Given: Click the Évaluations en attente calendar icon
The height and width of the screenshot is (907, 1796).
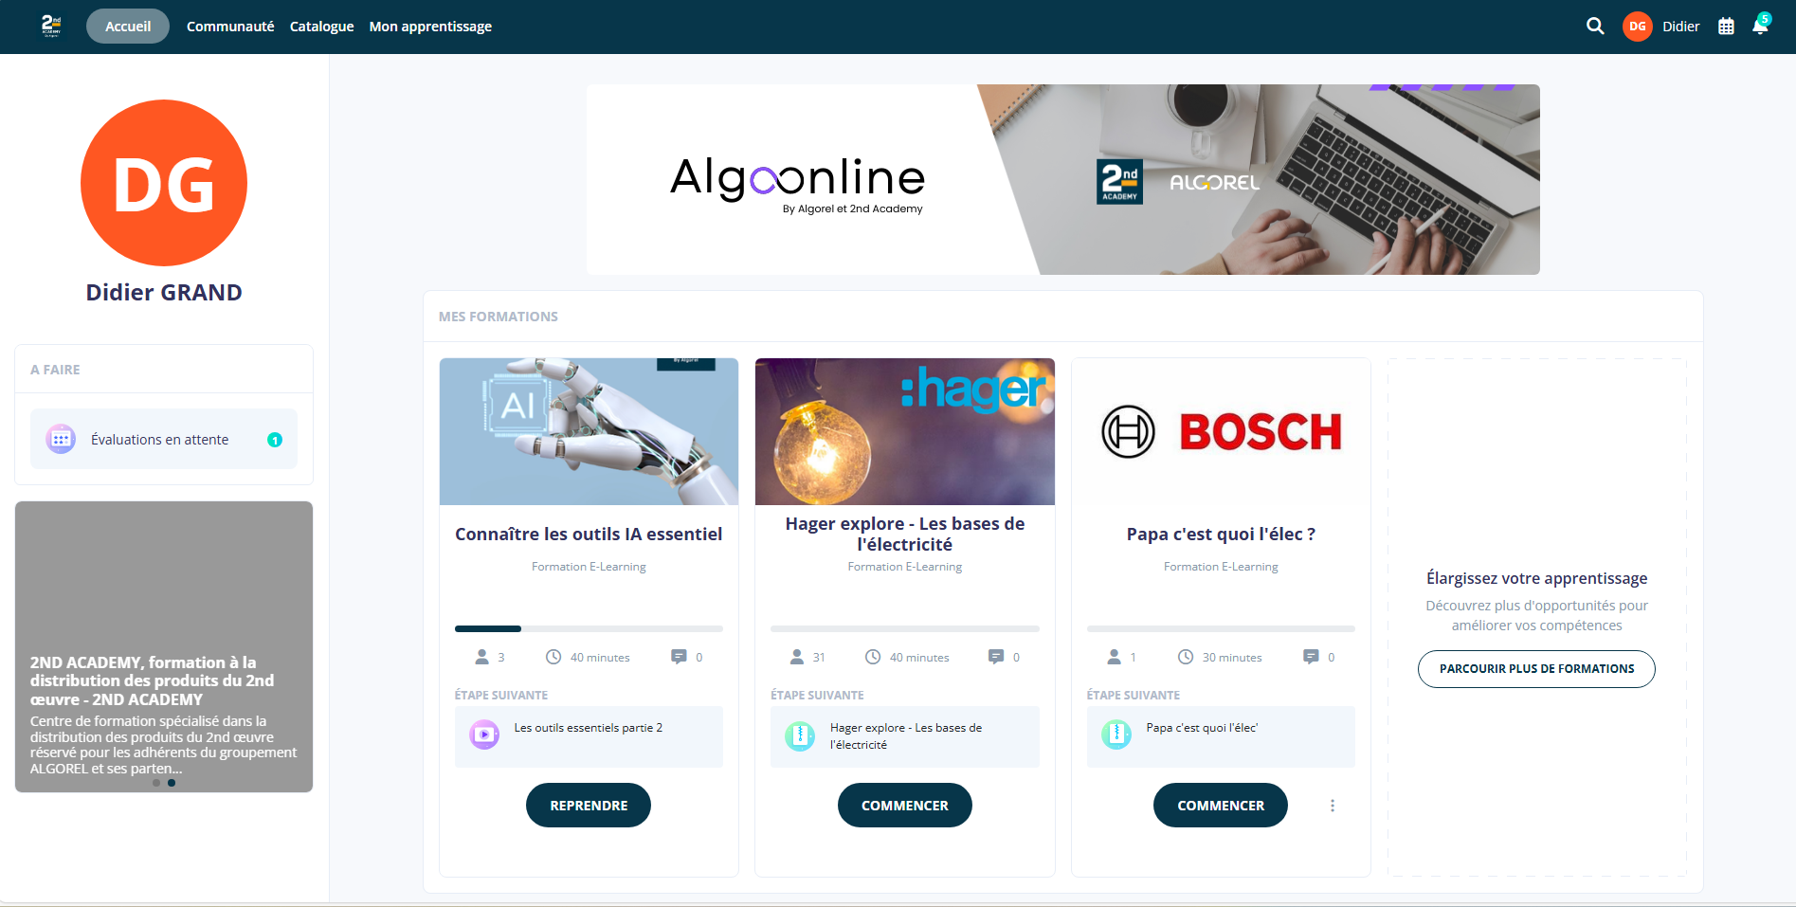Looking at the screenshot, I should (61, 439).
